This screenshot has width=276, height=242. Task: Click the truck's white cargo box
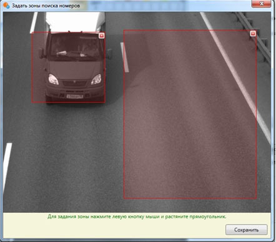[x=75, y=22]
